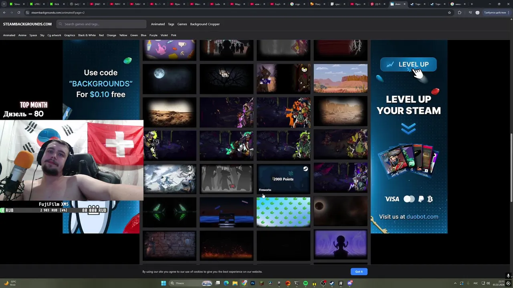The width and height of the screenshot is (513, 288).
Task: Open Photoshop from the taskbar
Action: pos(253,283)
